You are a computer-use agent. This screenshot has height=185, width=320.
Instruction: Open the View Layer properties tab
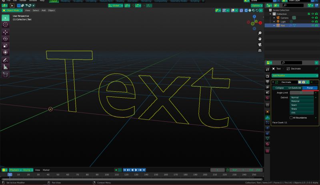point(267,87)
